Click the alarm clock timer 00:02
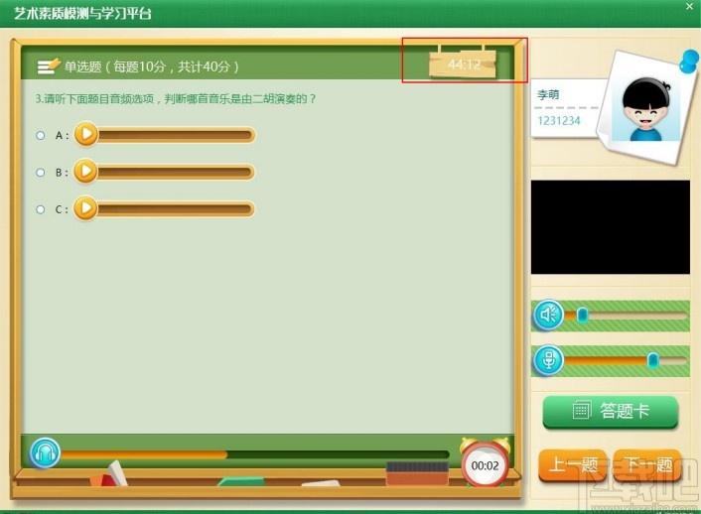The height and width of the screenshot is (514, 701). pyautogui.click(x=486, y=463)
